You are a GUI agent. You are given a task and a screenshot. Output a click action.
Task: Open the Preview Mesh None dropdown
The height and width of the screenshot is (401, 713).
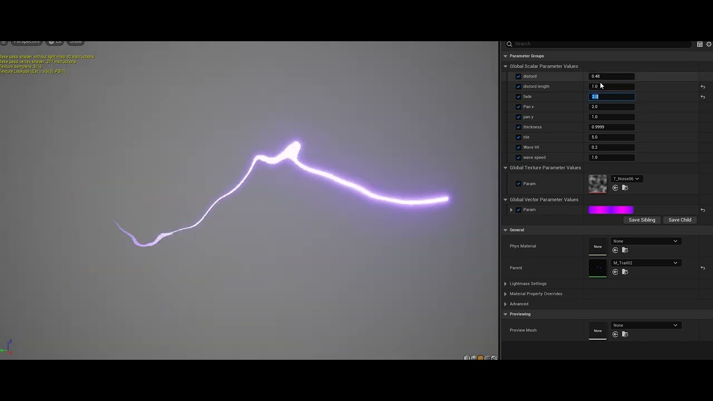[645, 325]
